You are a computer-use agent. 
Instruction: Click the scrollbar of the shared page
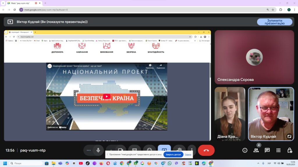(210, 70)
